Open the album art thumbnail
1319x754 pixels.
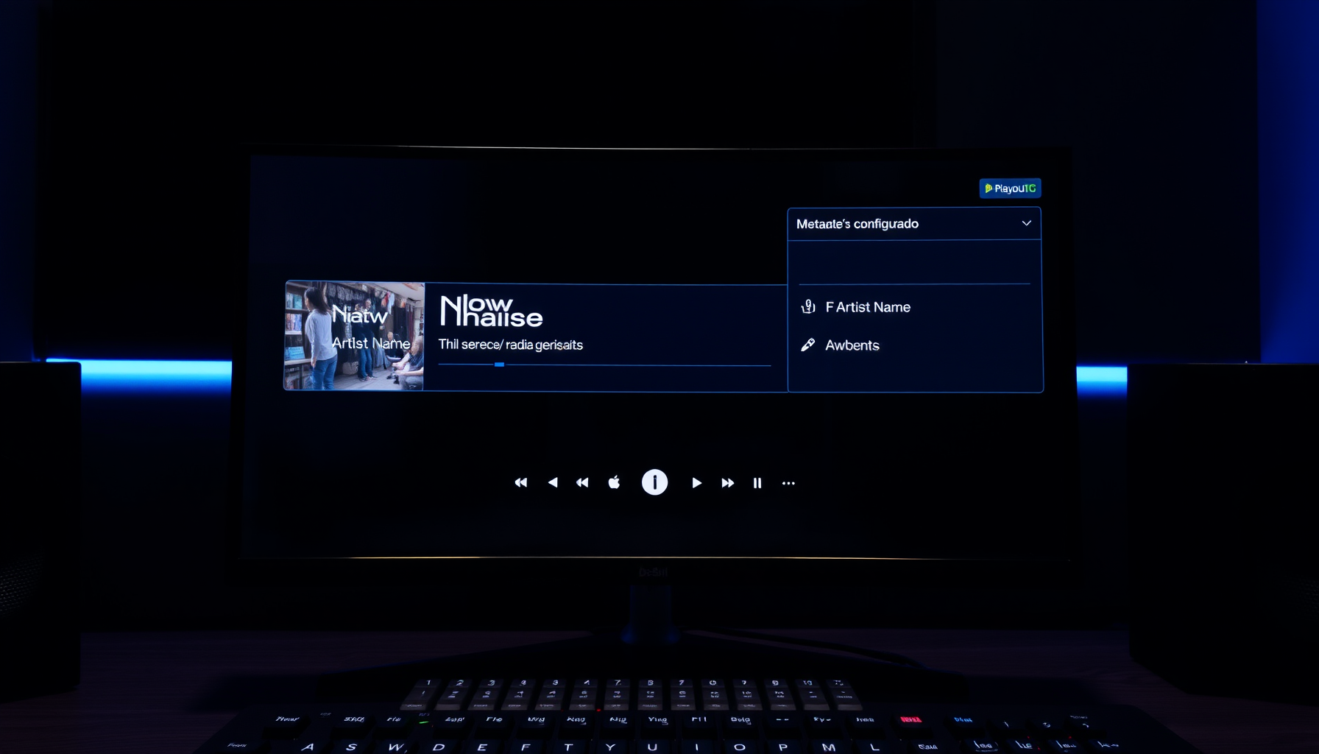(x=354, y=336)
